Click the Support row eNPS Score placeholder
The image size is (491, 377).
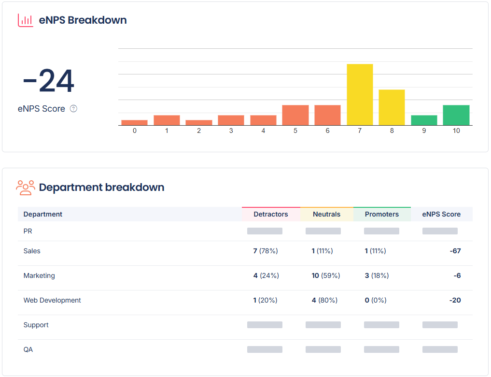pyautogui.click(x=440, y=325)
